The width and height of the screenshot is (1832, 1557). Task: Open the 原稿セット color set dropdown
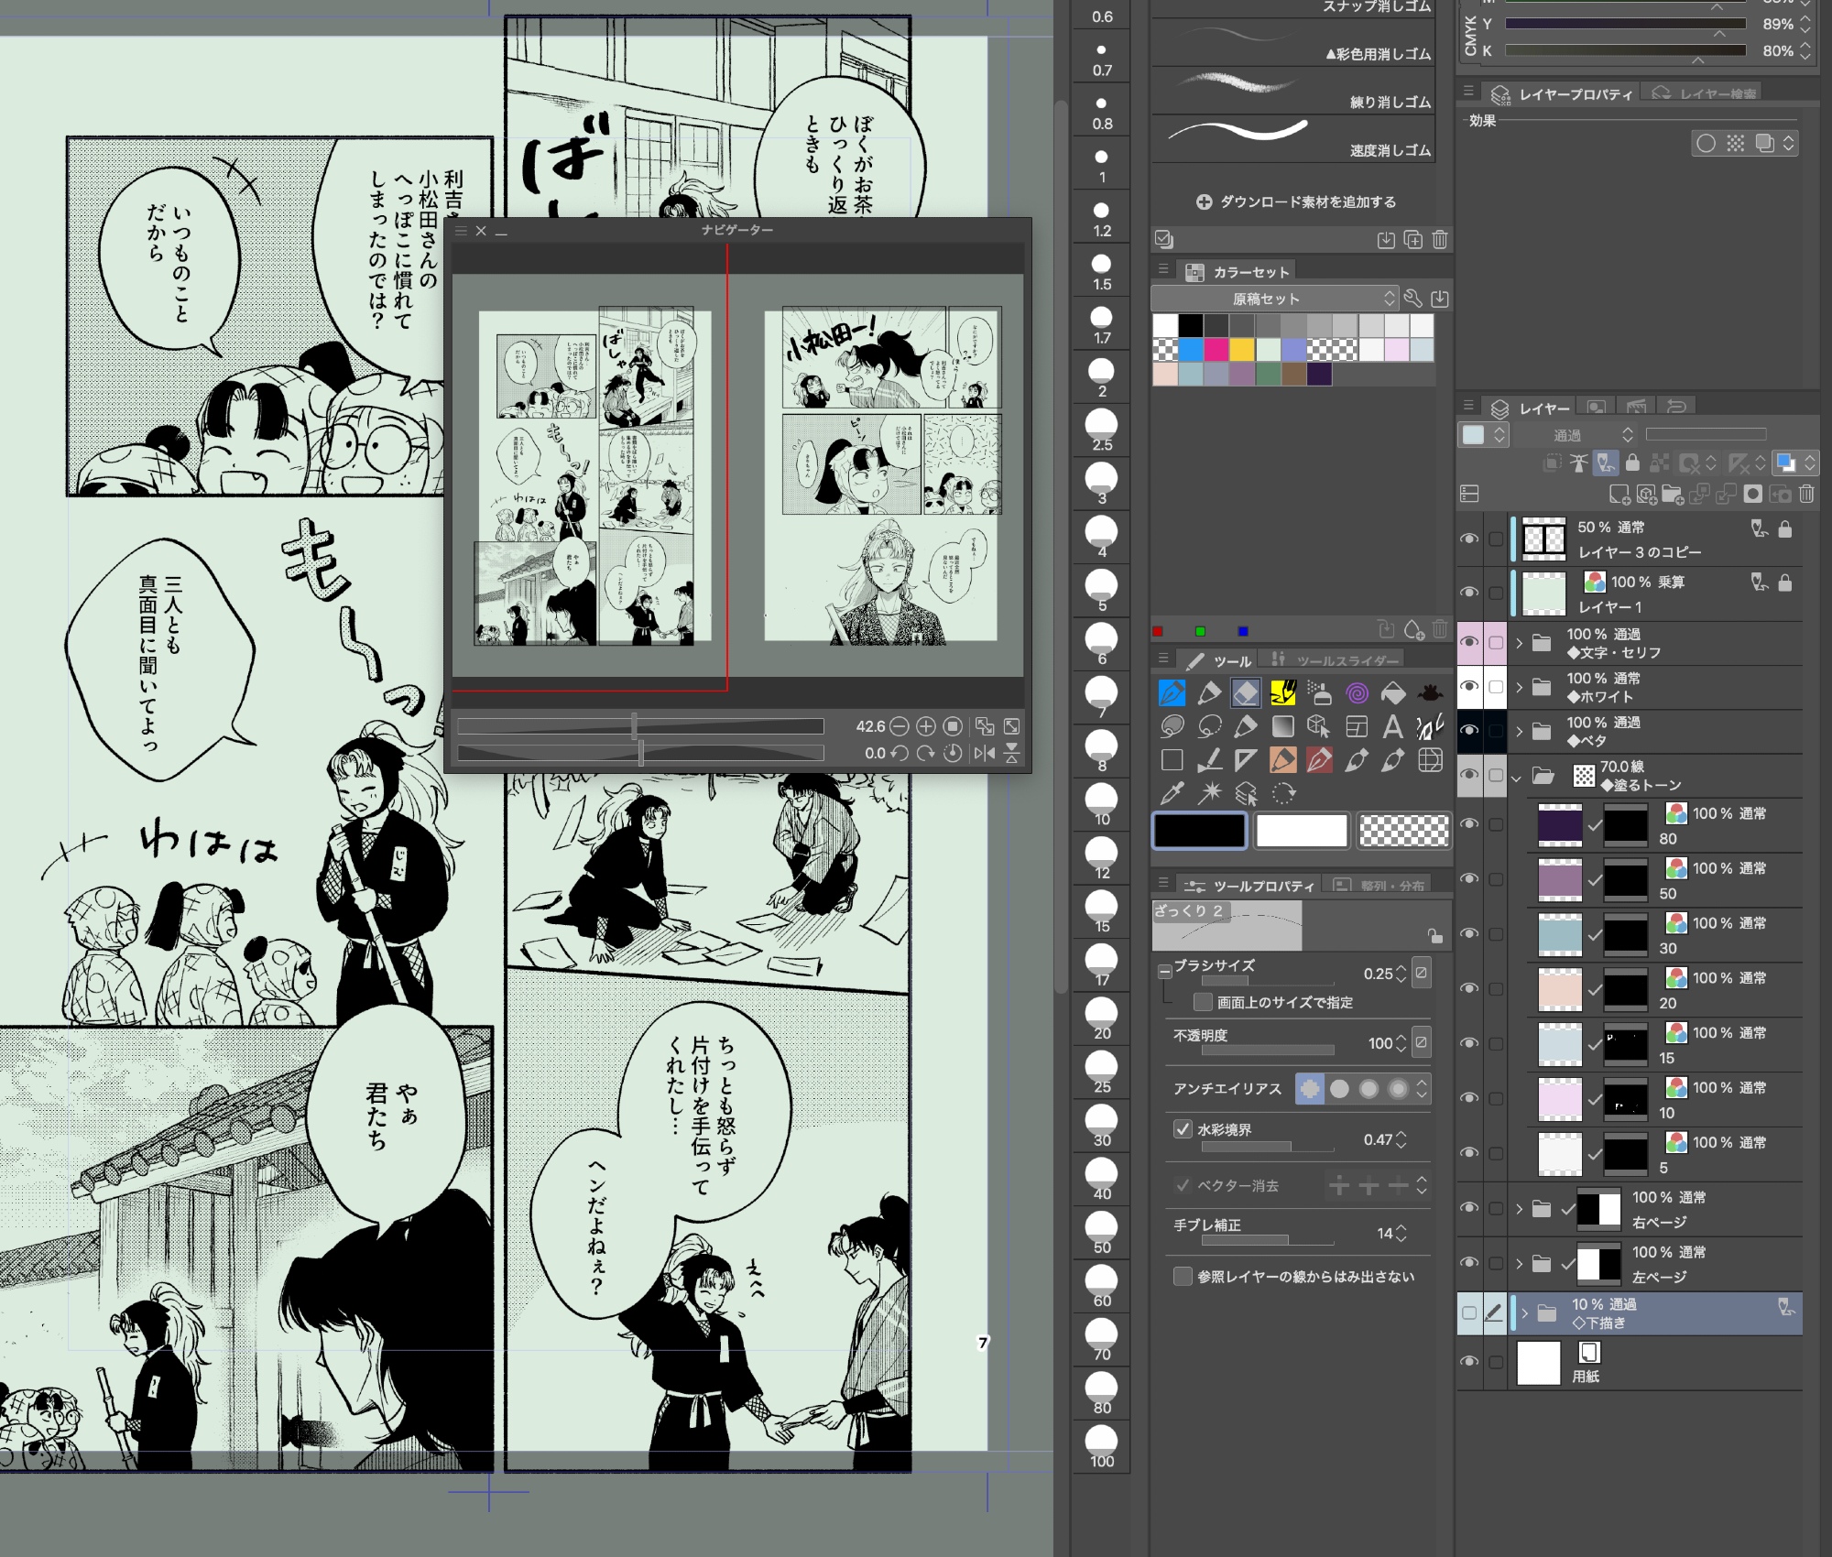click(1273, 299)
